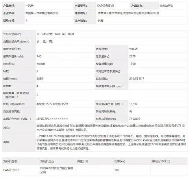Click the steering type value 方向盘
The width and height of the screenshot is (189, 177).
click(x=41, y=64)
